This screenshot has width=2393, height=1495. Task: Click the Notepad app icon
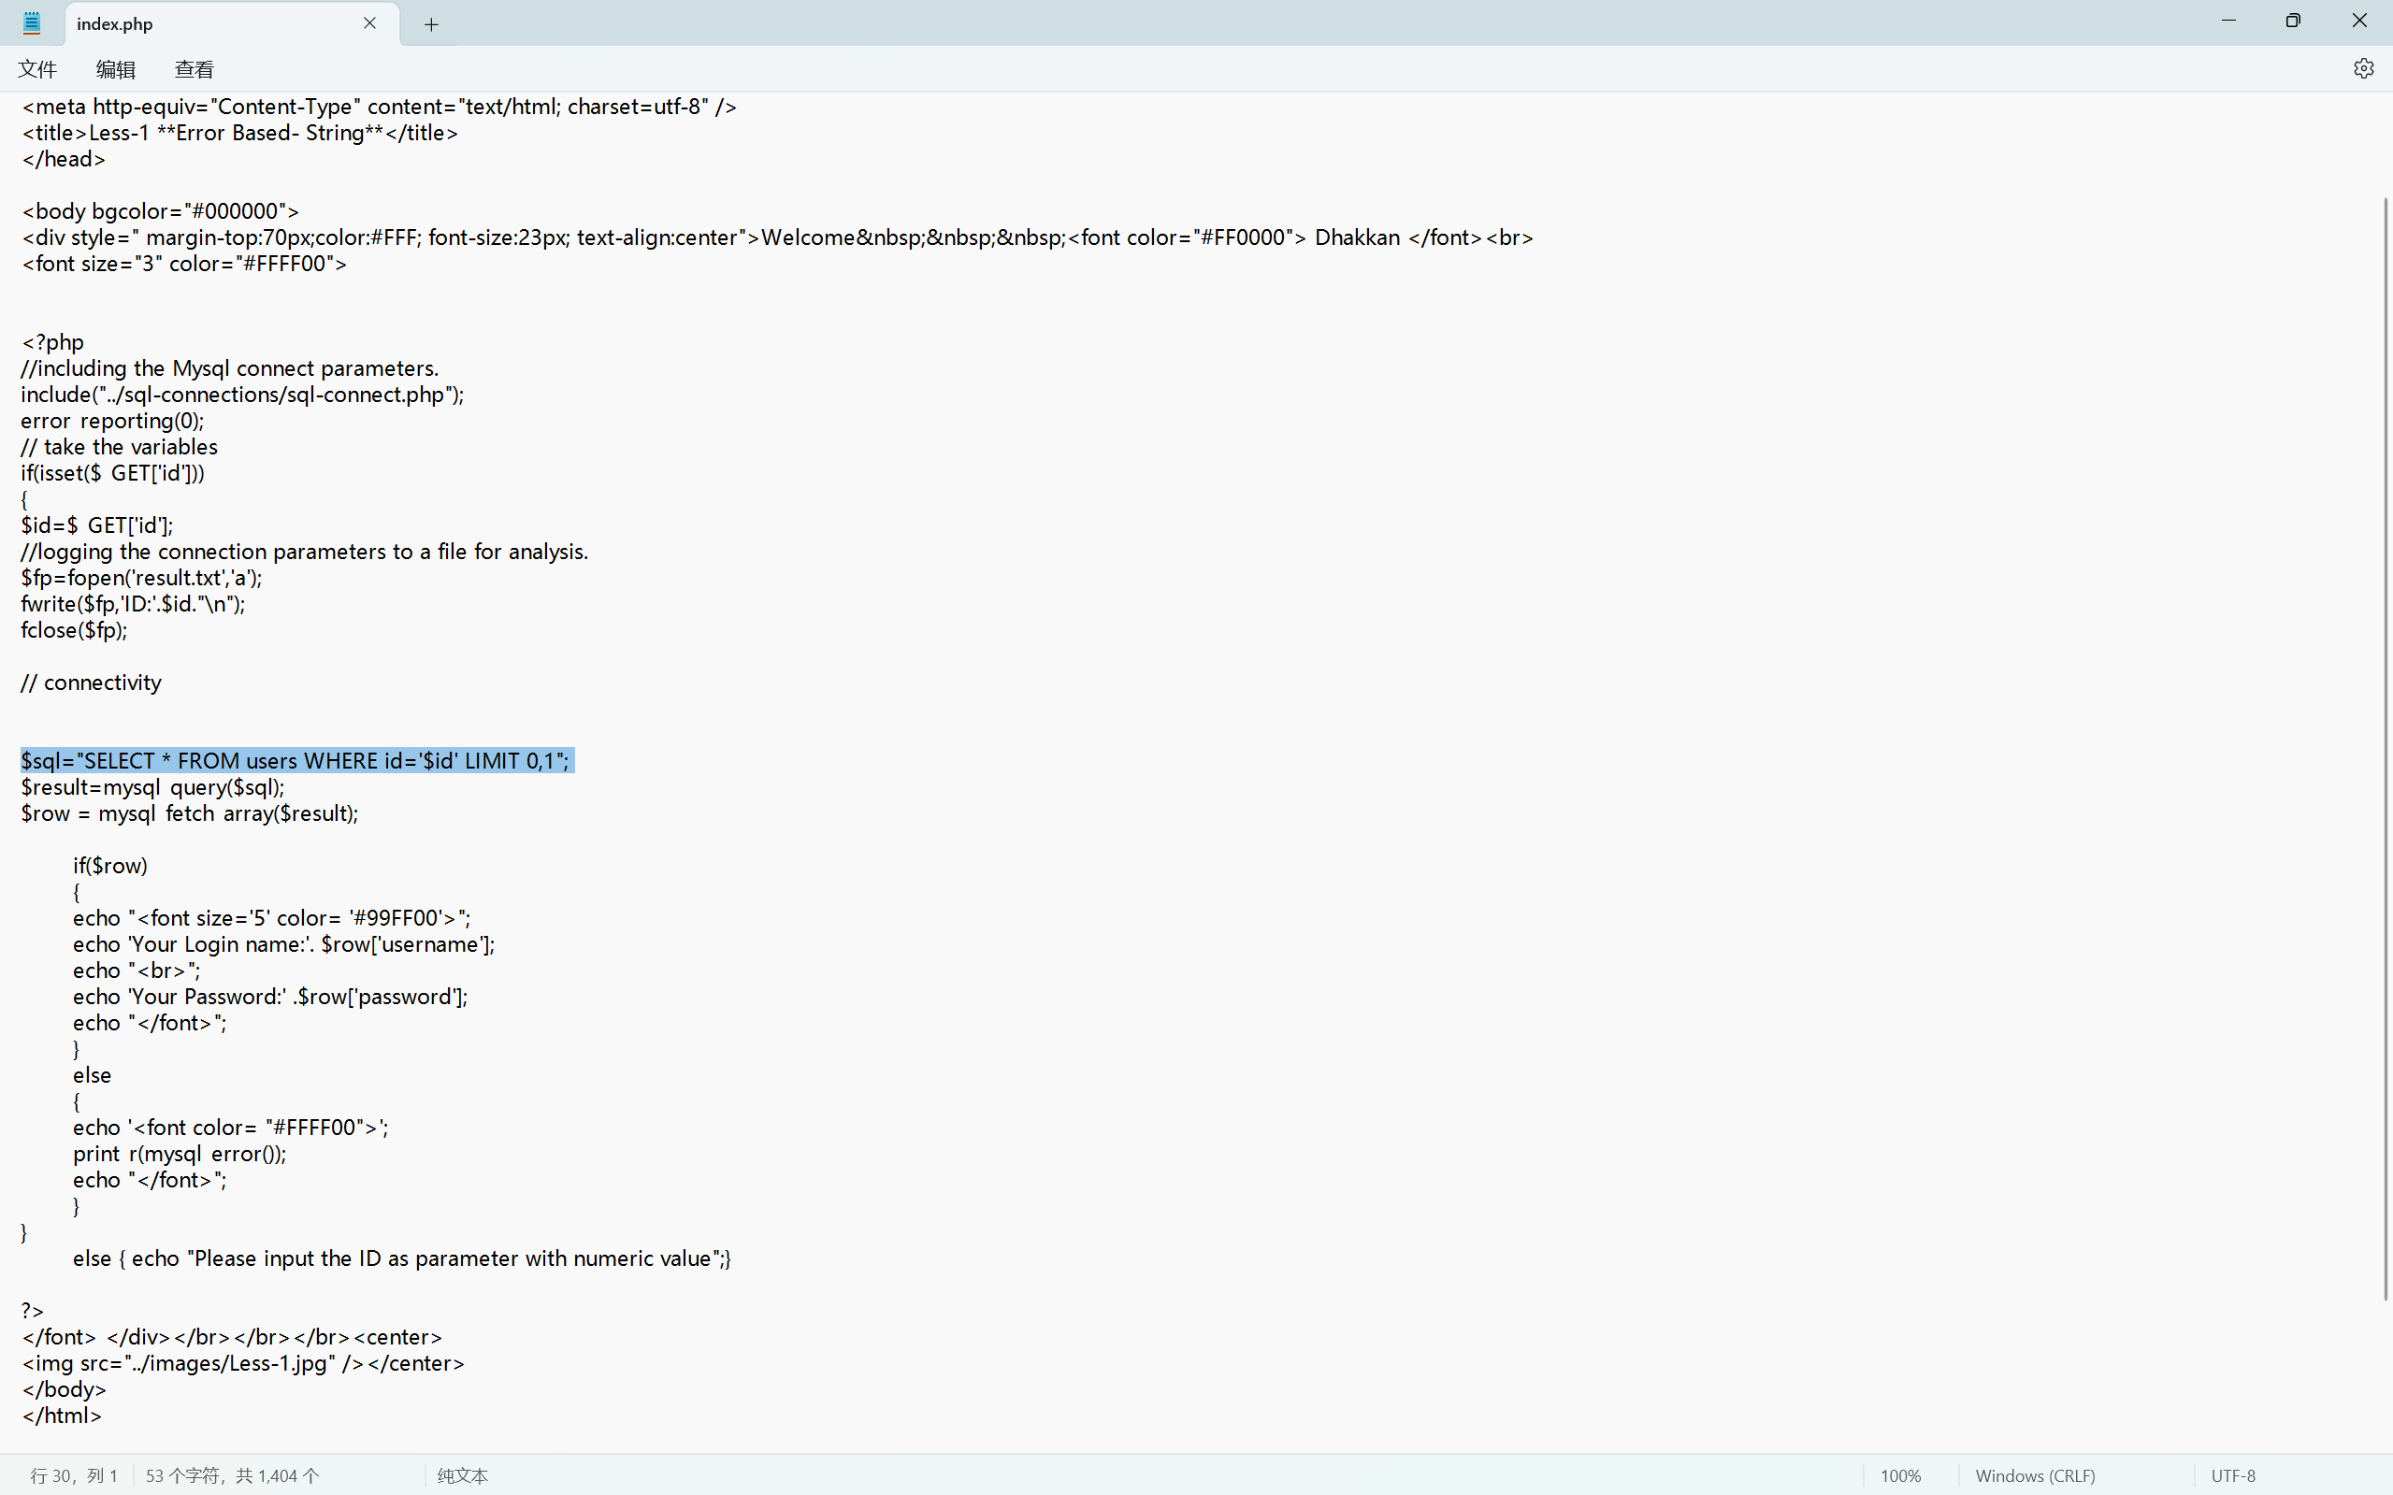pyautogui.click(x=32, y=22)
